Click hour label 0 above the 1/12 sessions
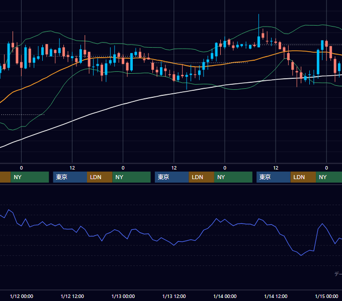This screenshot has height=301, width=342. pos(21,168)
